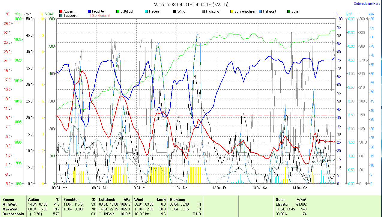Select the 14.04. So date label
382x217 pixels.
[x=301, y=188]
